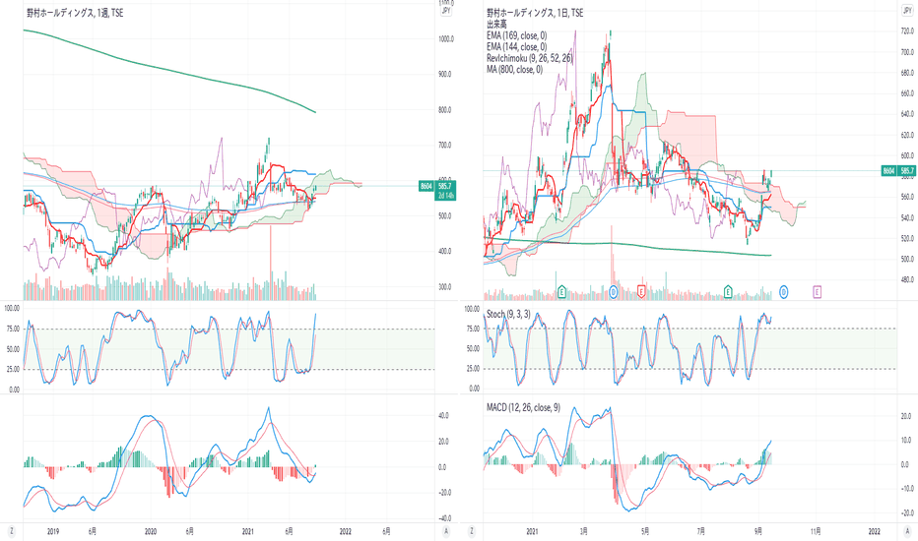
Task: Click the 8604 price tag on weekly chart
Action: click(x=426, y=186)
